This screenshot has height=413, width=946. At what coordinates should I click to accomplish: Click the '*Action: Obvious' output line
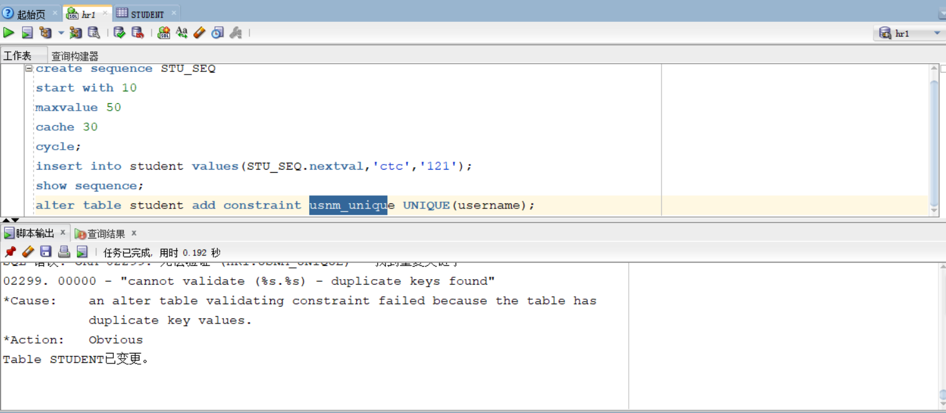point(73,340)
